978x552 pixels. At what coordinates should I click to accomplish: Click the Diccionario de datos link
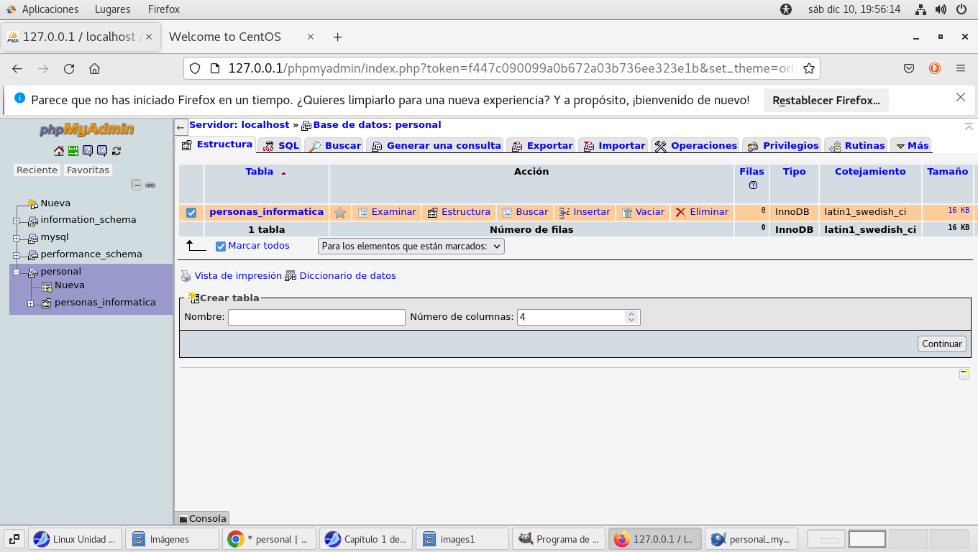pyautogui.click(x=347, y=276)
